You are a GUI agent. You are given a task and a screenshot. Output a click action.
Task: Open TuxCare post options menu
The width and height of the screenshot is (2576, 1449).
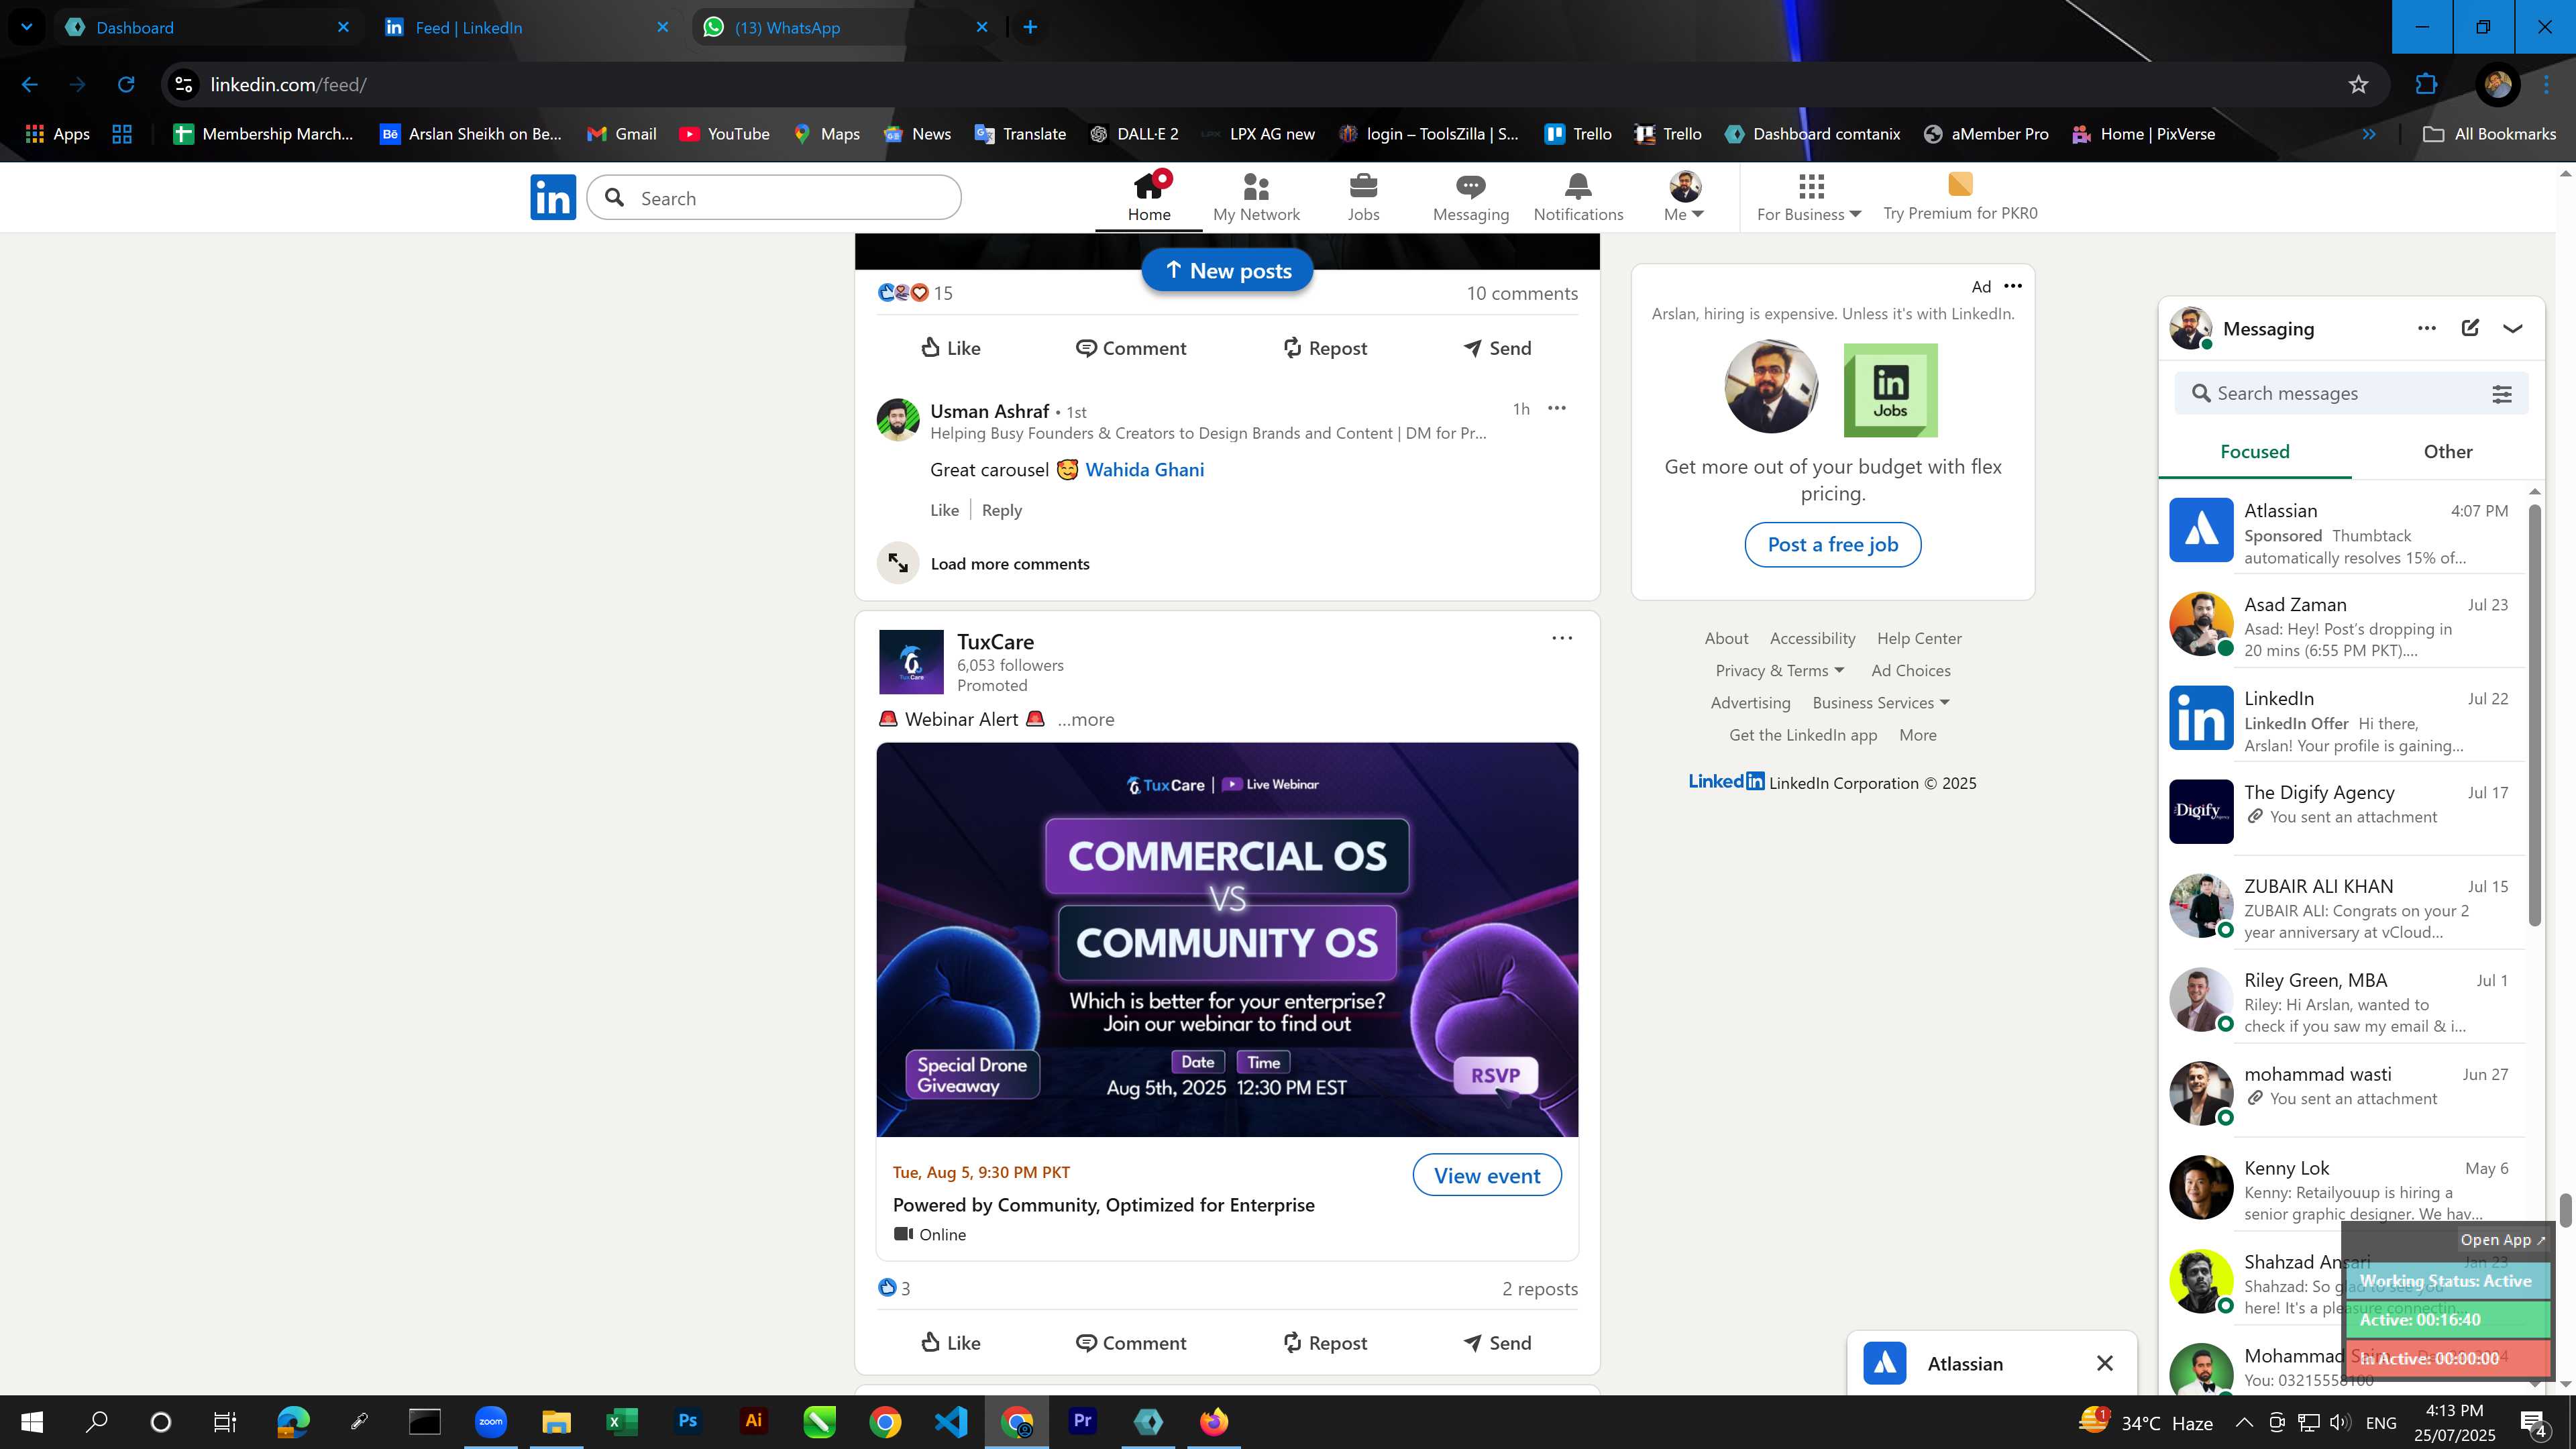point(1562,638)
